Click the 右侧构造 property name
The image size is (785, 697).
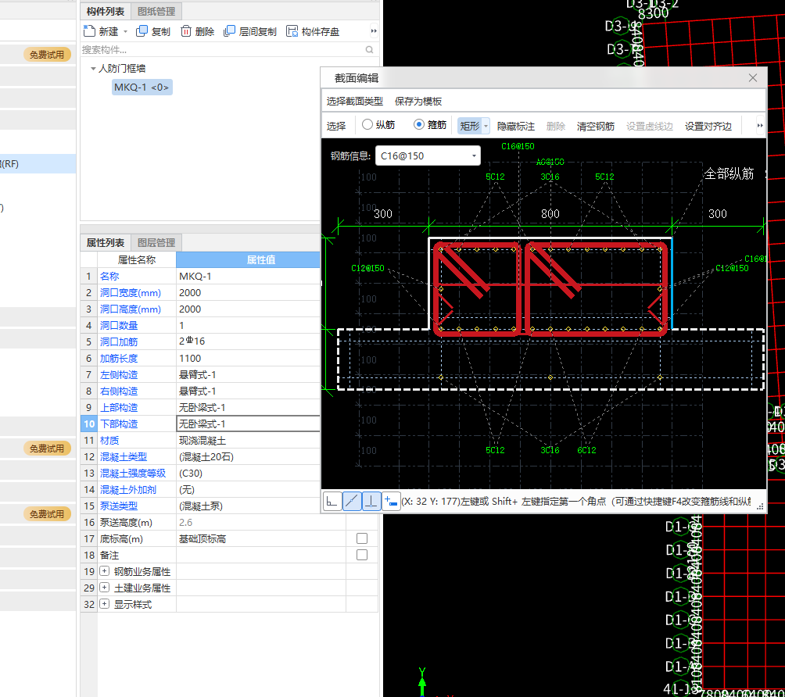click(119, 391)
